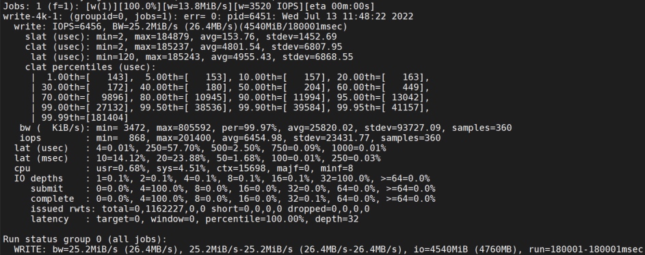
Task: Click the write-4k-1 job name
Action: tap(30, 16)
